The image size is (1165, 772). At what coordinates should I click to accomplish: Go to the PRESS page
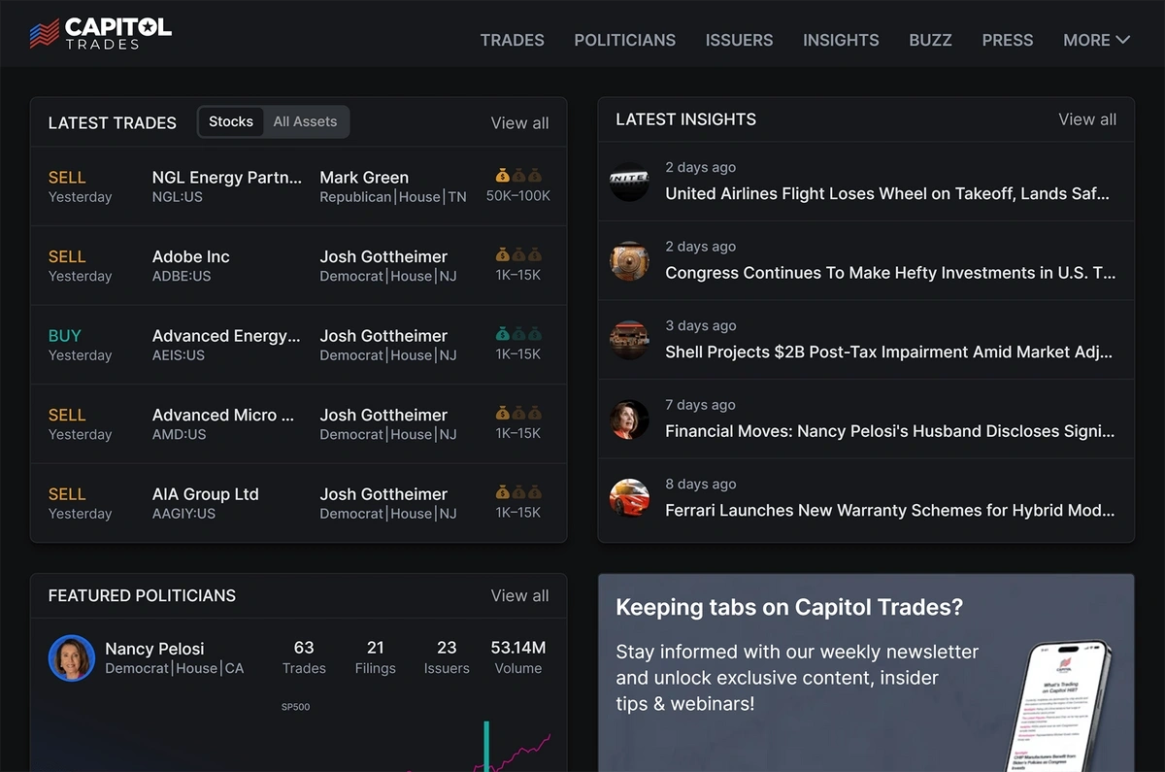1008,40
